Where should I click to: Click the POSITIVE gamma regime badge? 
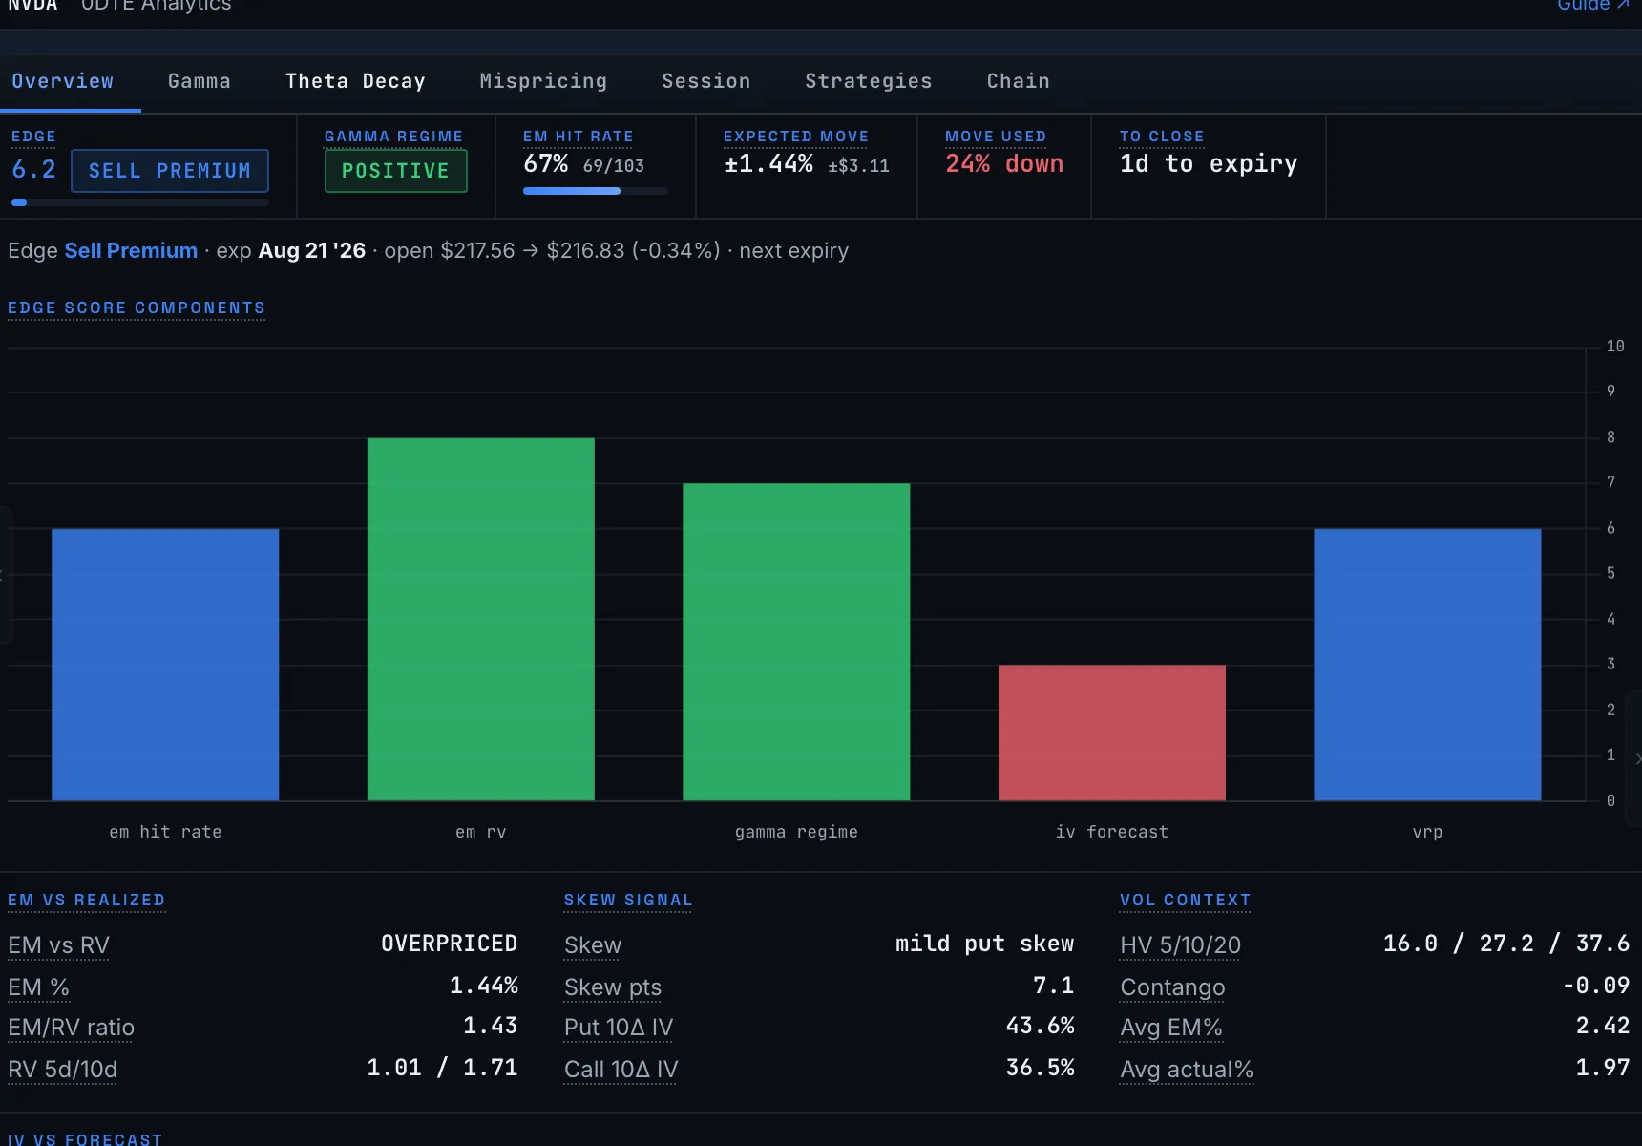[x=395, y=171]
